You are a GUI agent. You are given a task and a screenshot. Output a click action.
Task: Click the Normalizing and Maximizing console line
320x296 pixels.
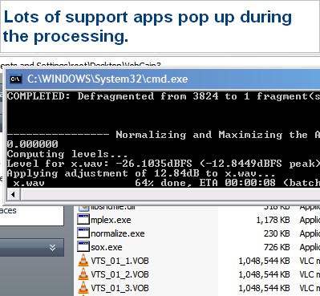point(164,135)
